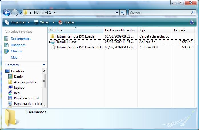Sort by the Nombre column header
This screenshot has height=130, width=199.
[76, 30]
